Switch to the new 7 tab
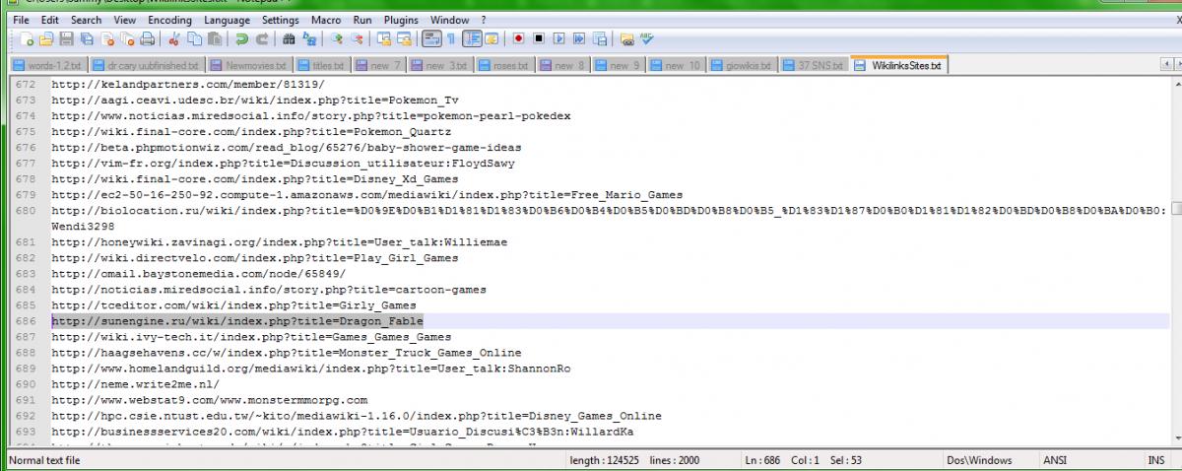This screenshot has height=471, width=1182. point(379,66)
